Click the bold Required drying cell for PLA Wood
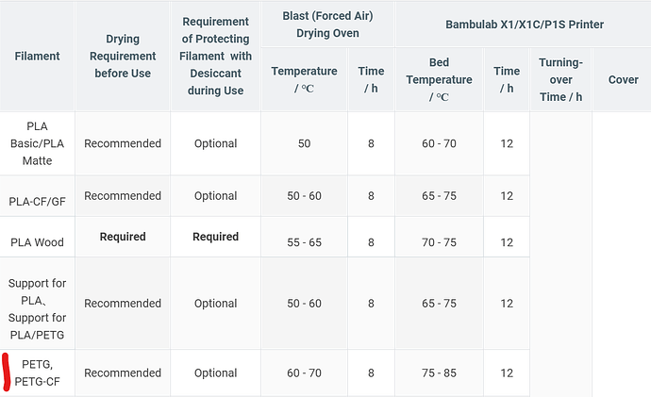The image size is (651, 397). coord(123,237)
